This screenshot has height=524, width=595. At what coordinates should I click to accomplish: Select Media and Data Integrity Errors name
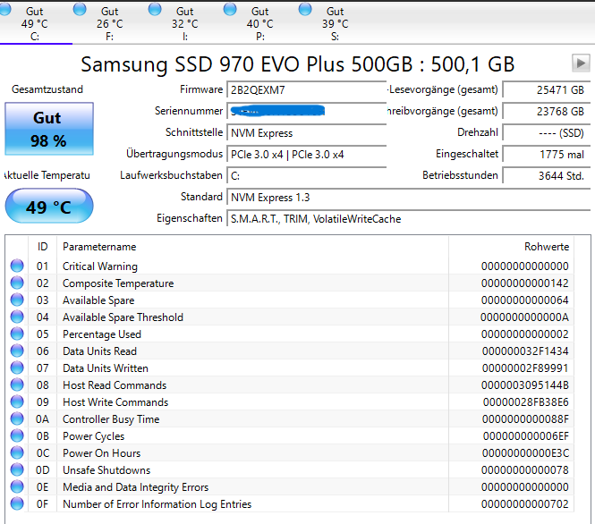[x=135, y=486]
